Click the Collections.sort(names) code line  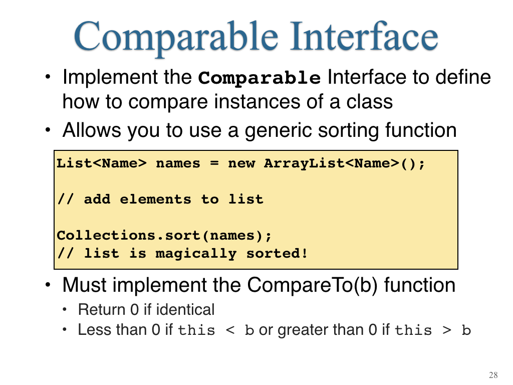pyautogui.click(x=164, y=236)
